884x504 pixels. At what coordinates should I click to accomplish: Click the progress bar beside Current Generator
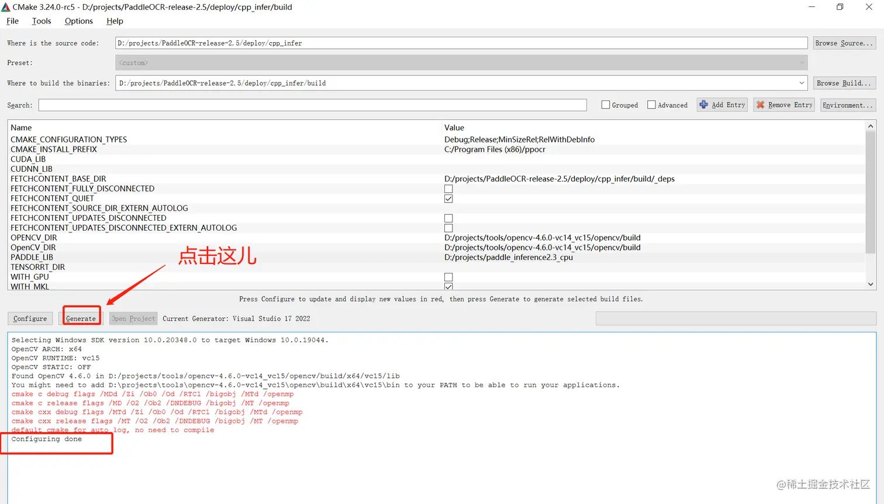click(x=736, y=318)
